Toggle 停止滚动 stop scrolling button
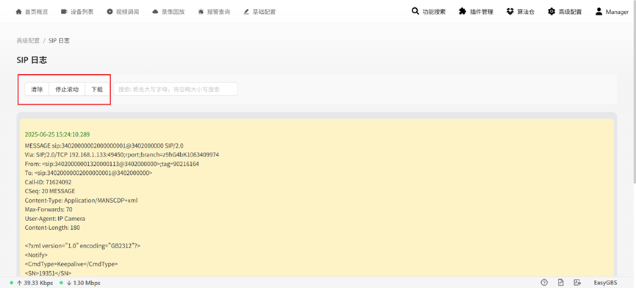Screen dimensions: 636x288 [67, 90]
